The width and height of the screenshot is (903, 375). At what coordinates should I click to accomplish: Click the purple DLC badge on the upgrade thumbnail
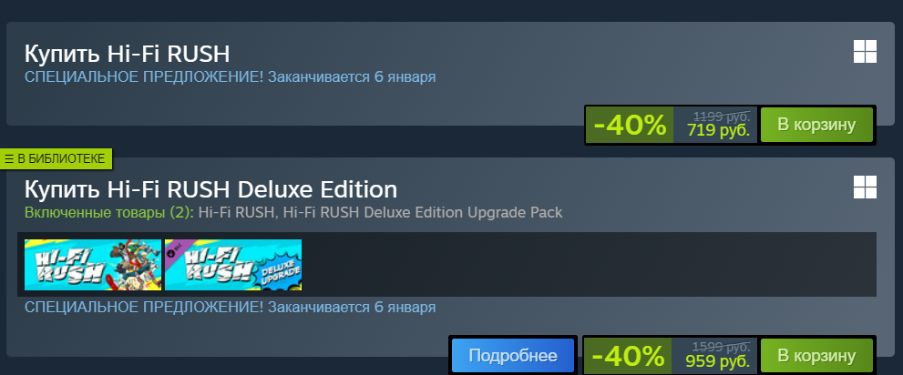click(x=172, y=246)
